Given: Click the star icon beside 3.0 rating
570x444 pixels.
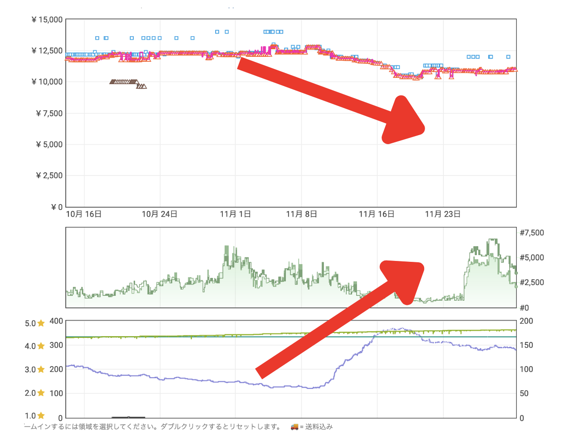Looking at the screenshot, I should tap(41, 369).
